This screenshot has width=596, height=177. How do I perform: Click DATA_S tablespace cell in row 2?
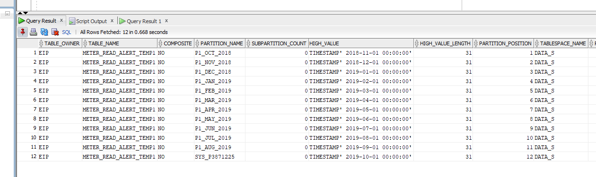(561, 62)
